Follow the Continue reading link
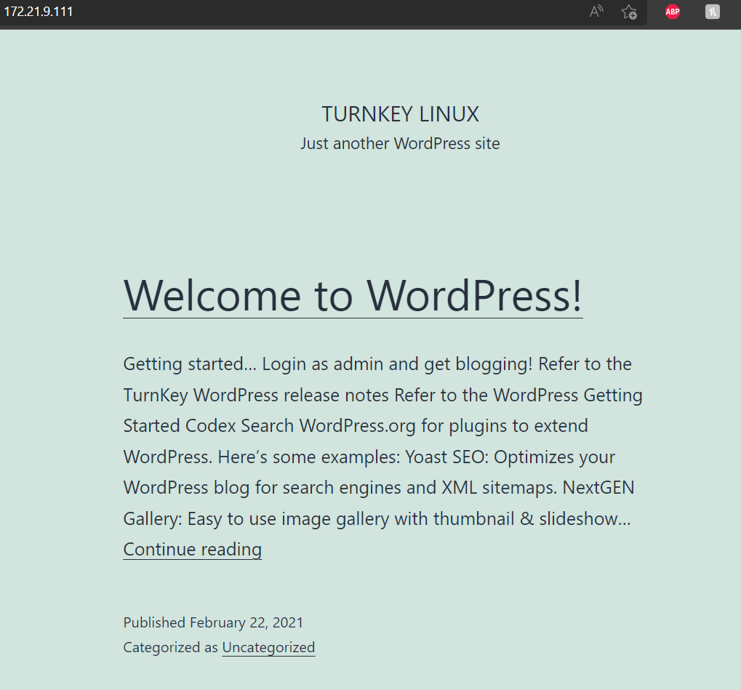Image resolution: width=741 pixels, height=690 pixels. (192, 549)
